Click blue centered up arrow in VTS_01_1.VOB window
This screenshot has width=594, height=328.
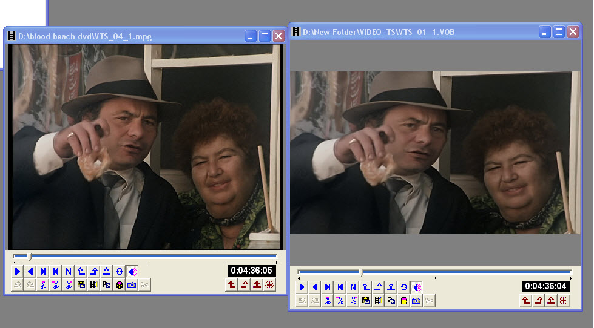tap(391, 287)
